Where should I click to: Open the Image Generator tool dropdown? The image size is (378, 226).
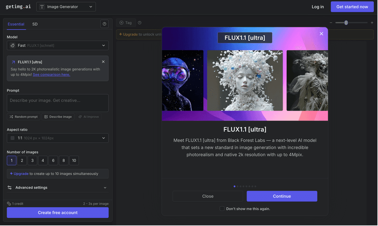66,7
